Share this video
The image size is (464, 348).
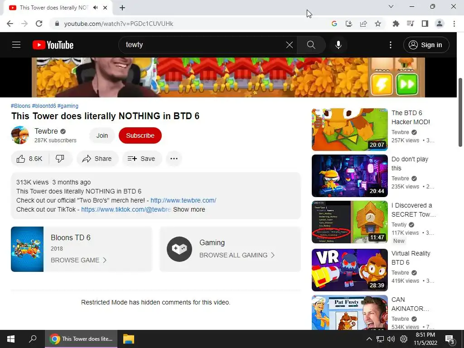tap(97, 159)
